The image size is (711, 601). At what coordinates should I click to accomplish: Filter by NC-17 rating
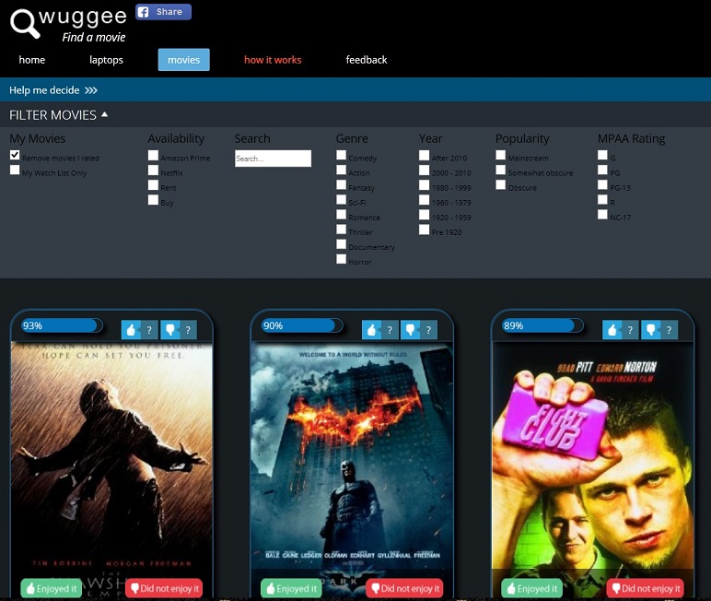[x=602, y=214]
